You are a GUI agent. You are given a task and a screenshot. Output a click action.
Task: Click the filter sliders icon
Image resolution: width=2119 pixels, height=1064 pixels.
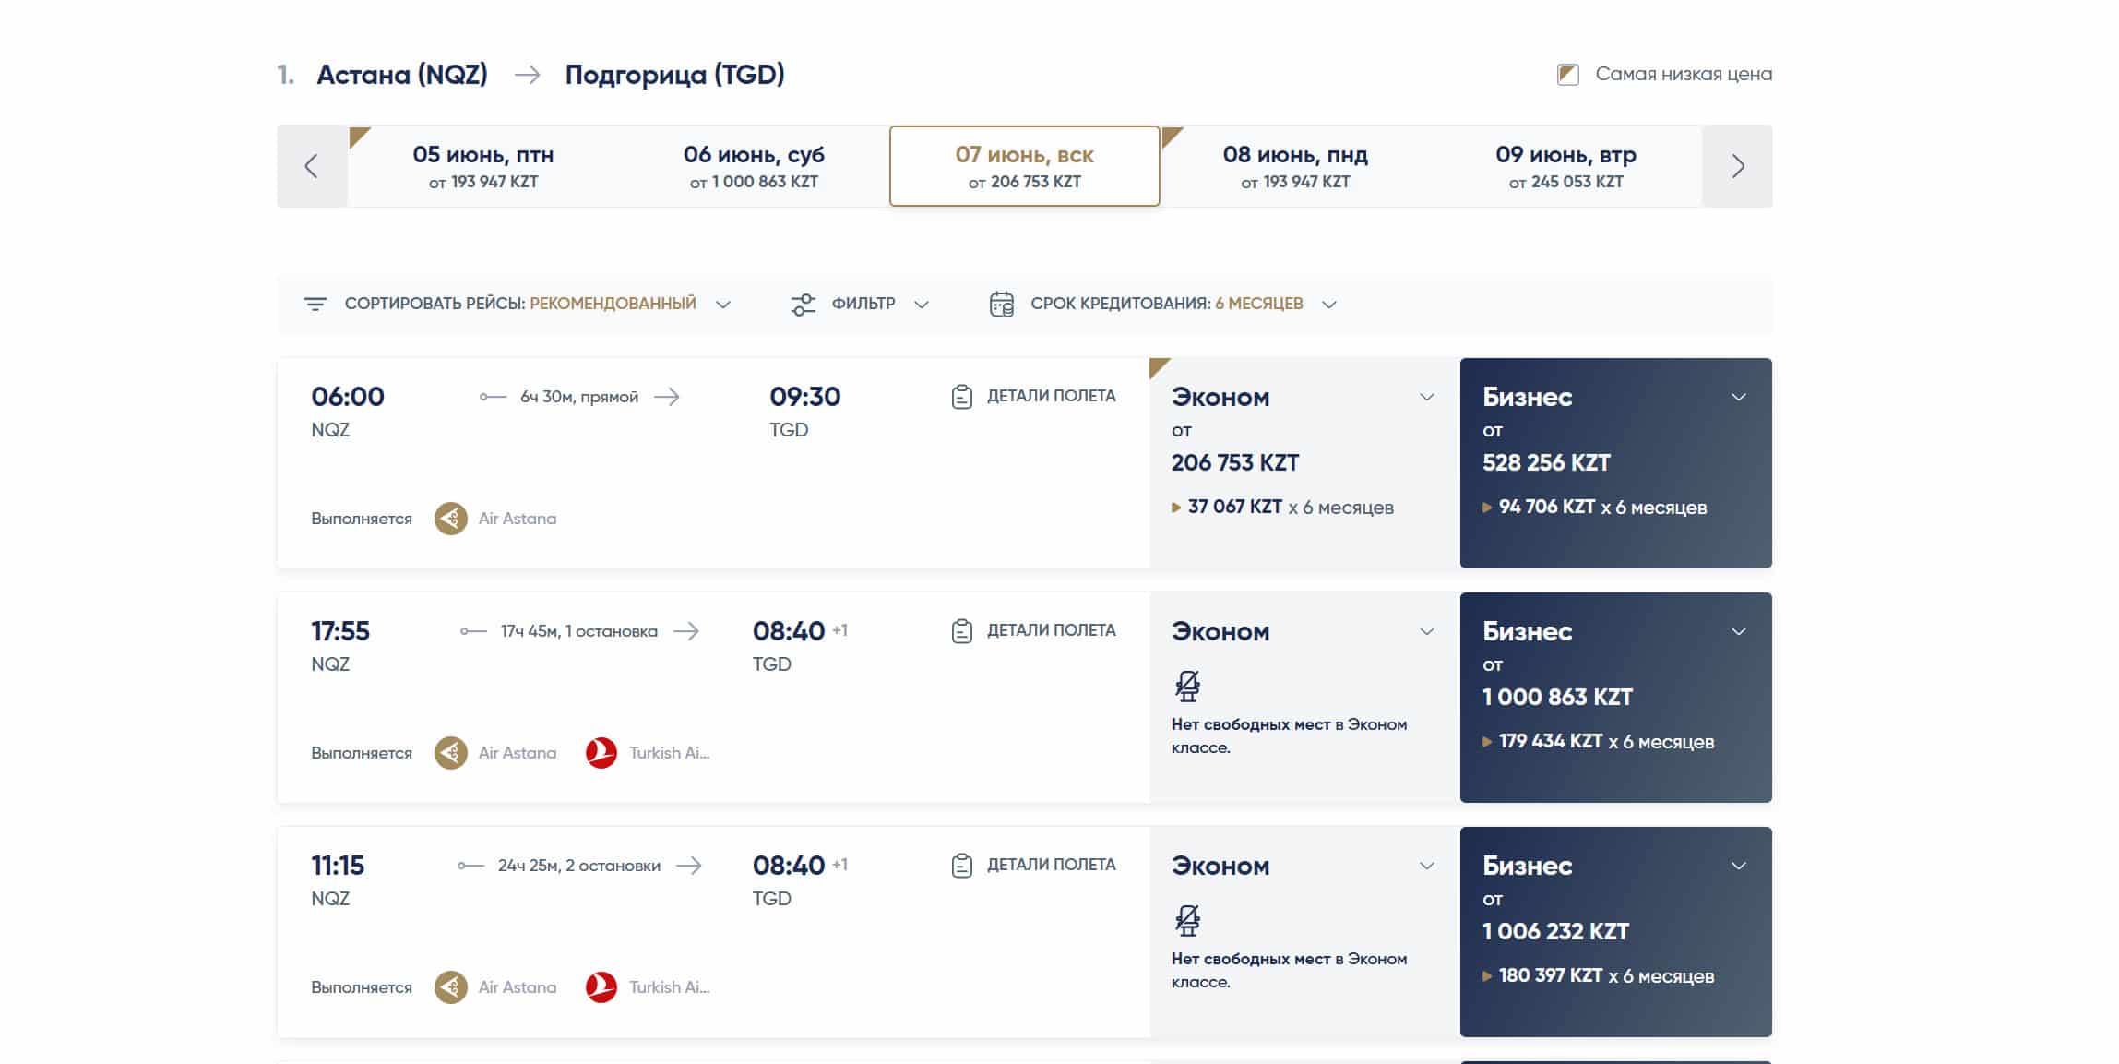(x=803, y=304)
